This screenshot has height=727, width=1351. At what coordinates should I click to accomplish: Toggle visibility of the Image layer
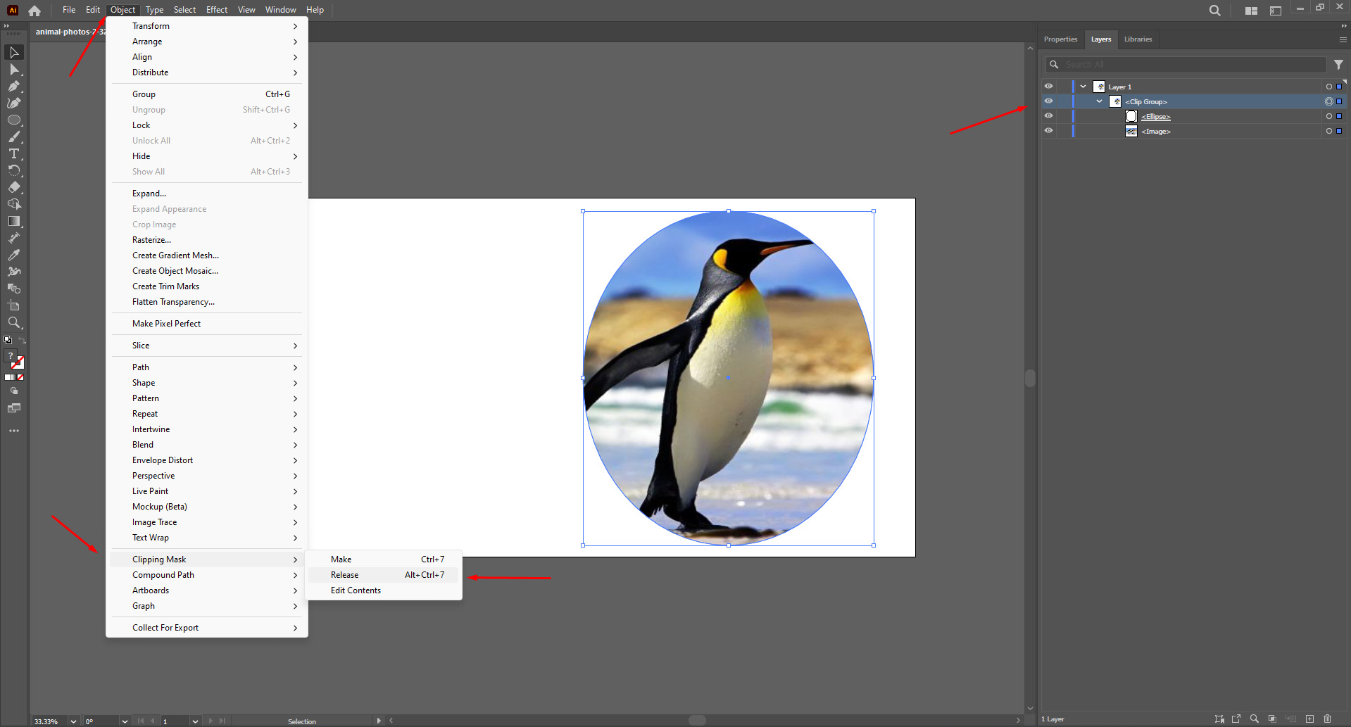coord(1048,131)
